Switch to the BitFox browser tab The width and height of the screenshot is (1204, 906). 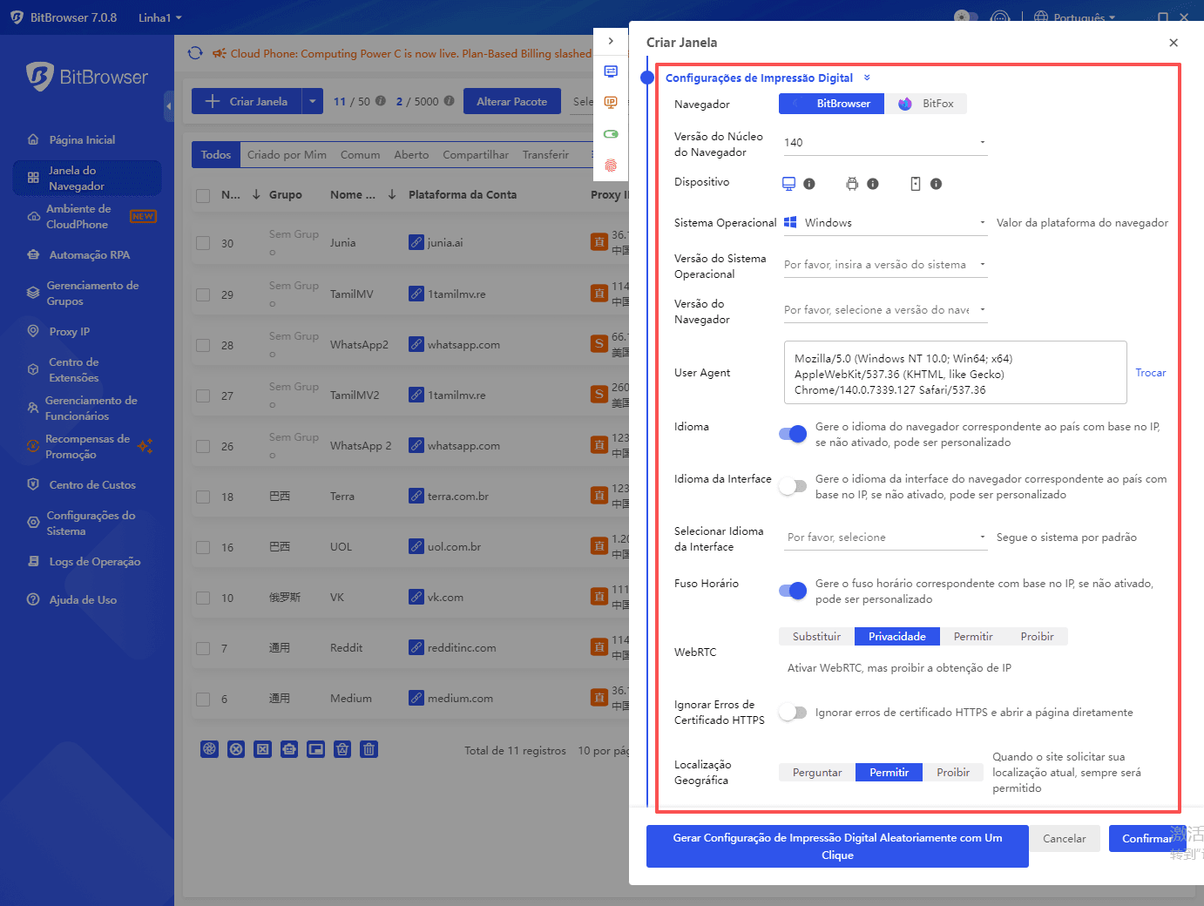(926, 103)
